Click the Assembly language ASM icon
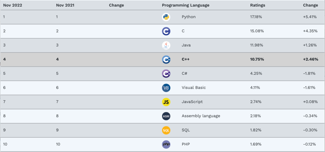 pos(166,116)
